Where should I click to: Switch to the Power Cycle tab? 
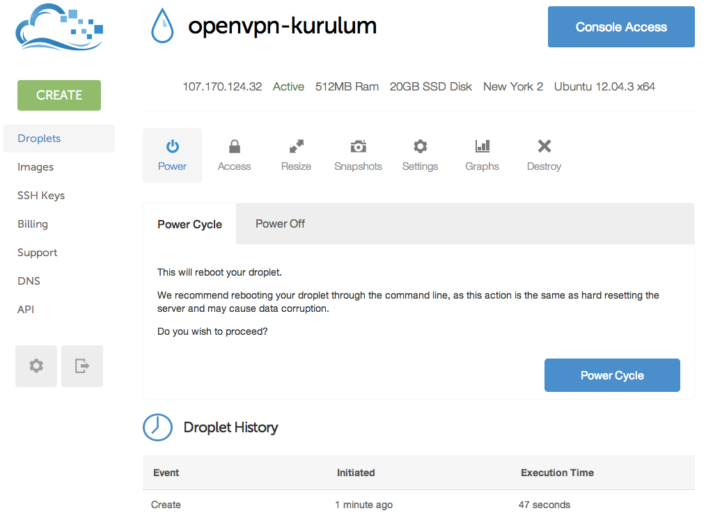coord(189,224)
